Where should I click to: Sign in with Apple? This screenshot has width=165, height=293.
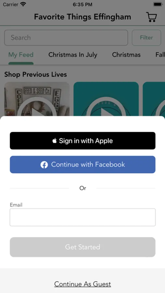[x=83, y=141]
